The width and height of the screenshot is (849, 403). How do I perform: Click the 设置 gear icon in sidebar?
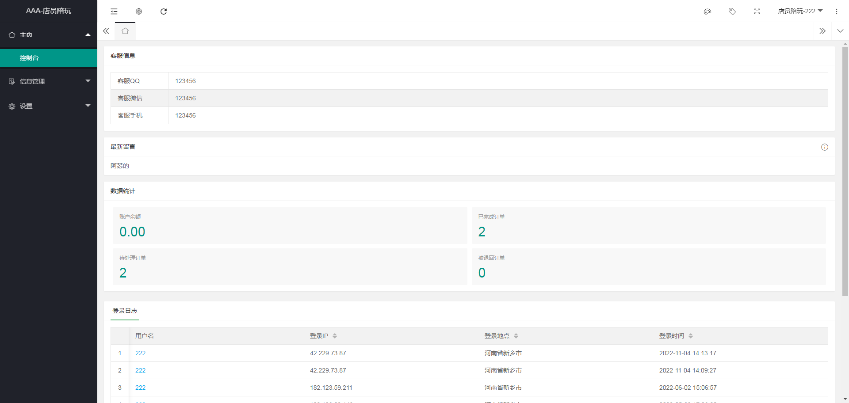coord(12,106)
